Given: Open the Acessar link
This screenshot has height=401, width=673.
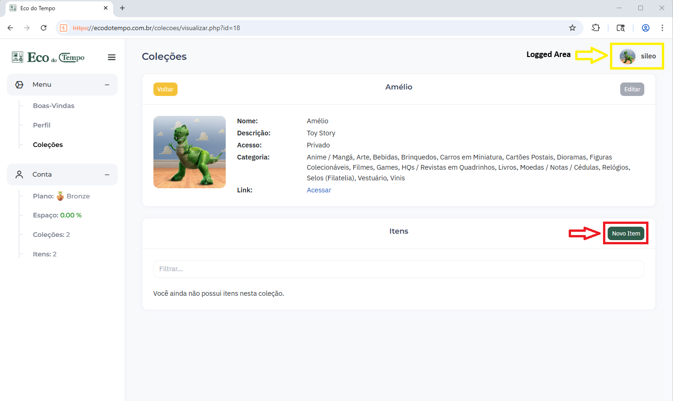Looking at the screenshot, I should pyautogui.click(x=319, y=190).
